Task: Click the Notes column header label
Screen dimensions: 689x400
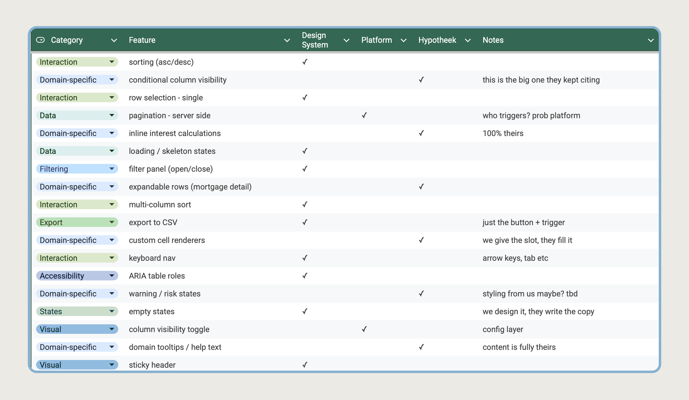Action: pyautogui.click(x=493, y=40)
